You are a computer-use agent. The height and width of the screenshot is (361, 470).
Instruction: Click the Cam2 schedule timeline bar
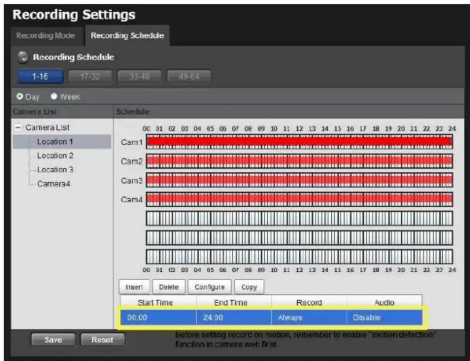coord(299,161)
